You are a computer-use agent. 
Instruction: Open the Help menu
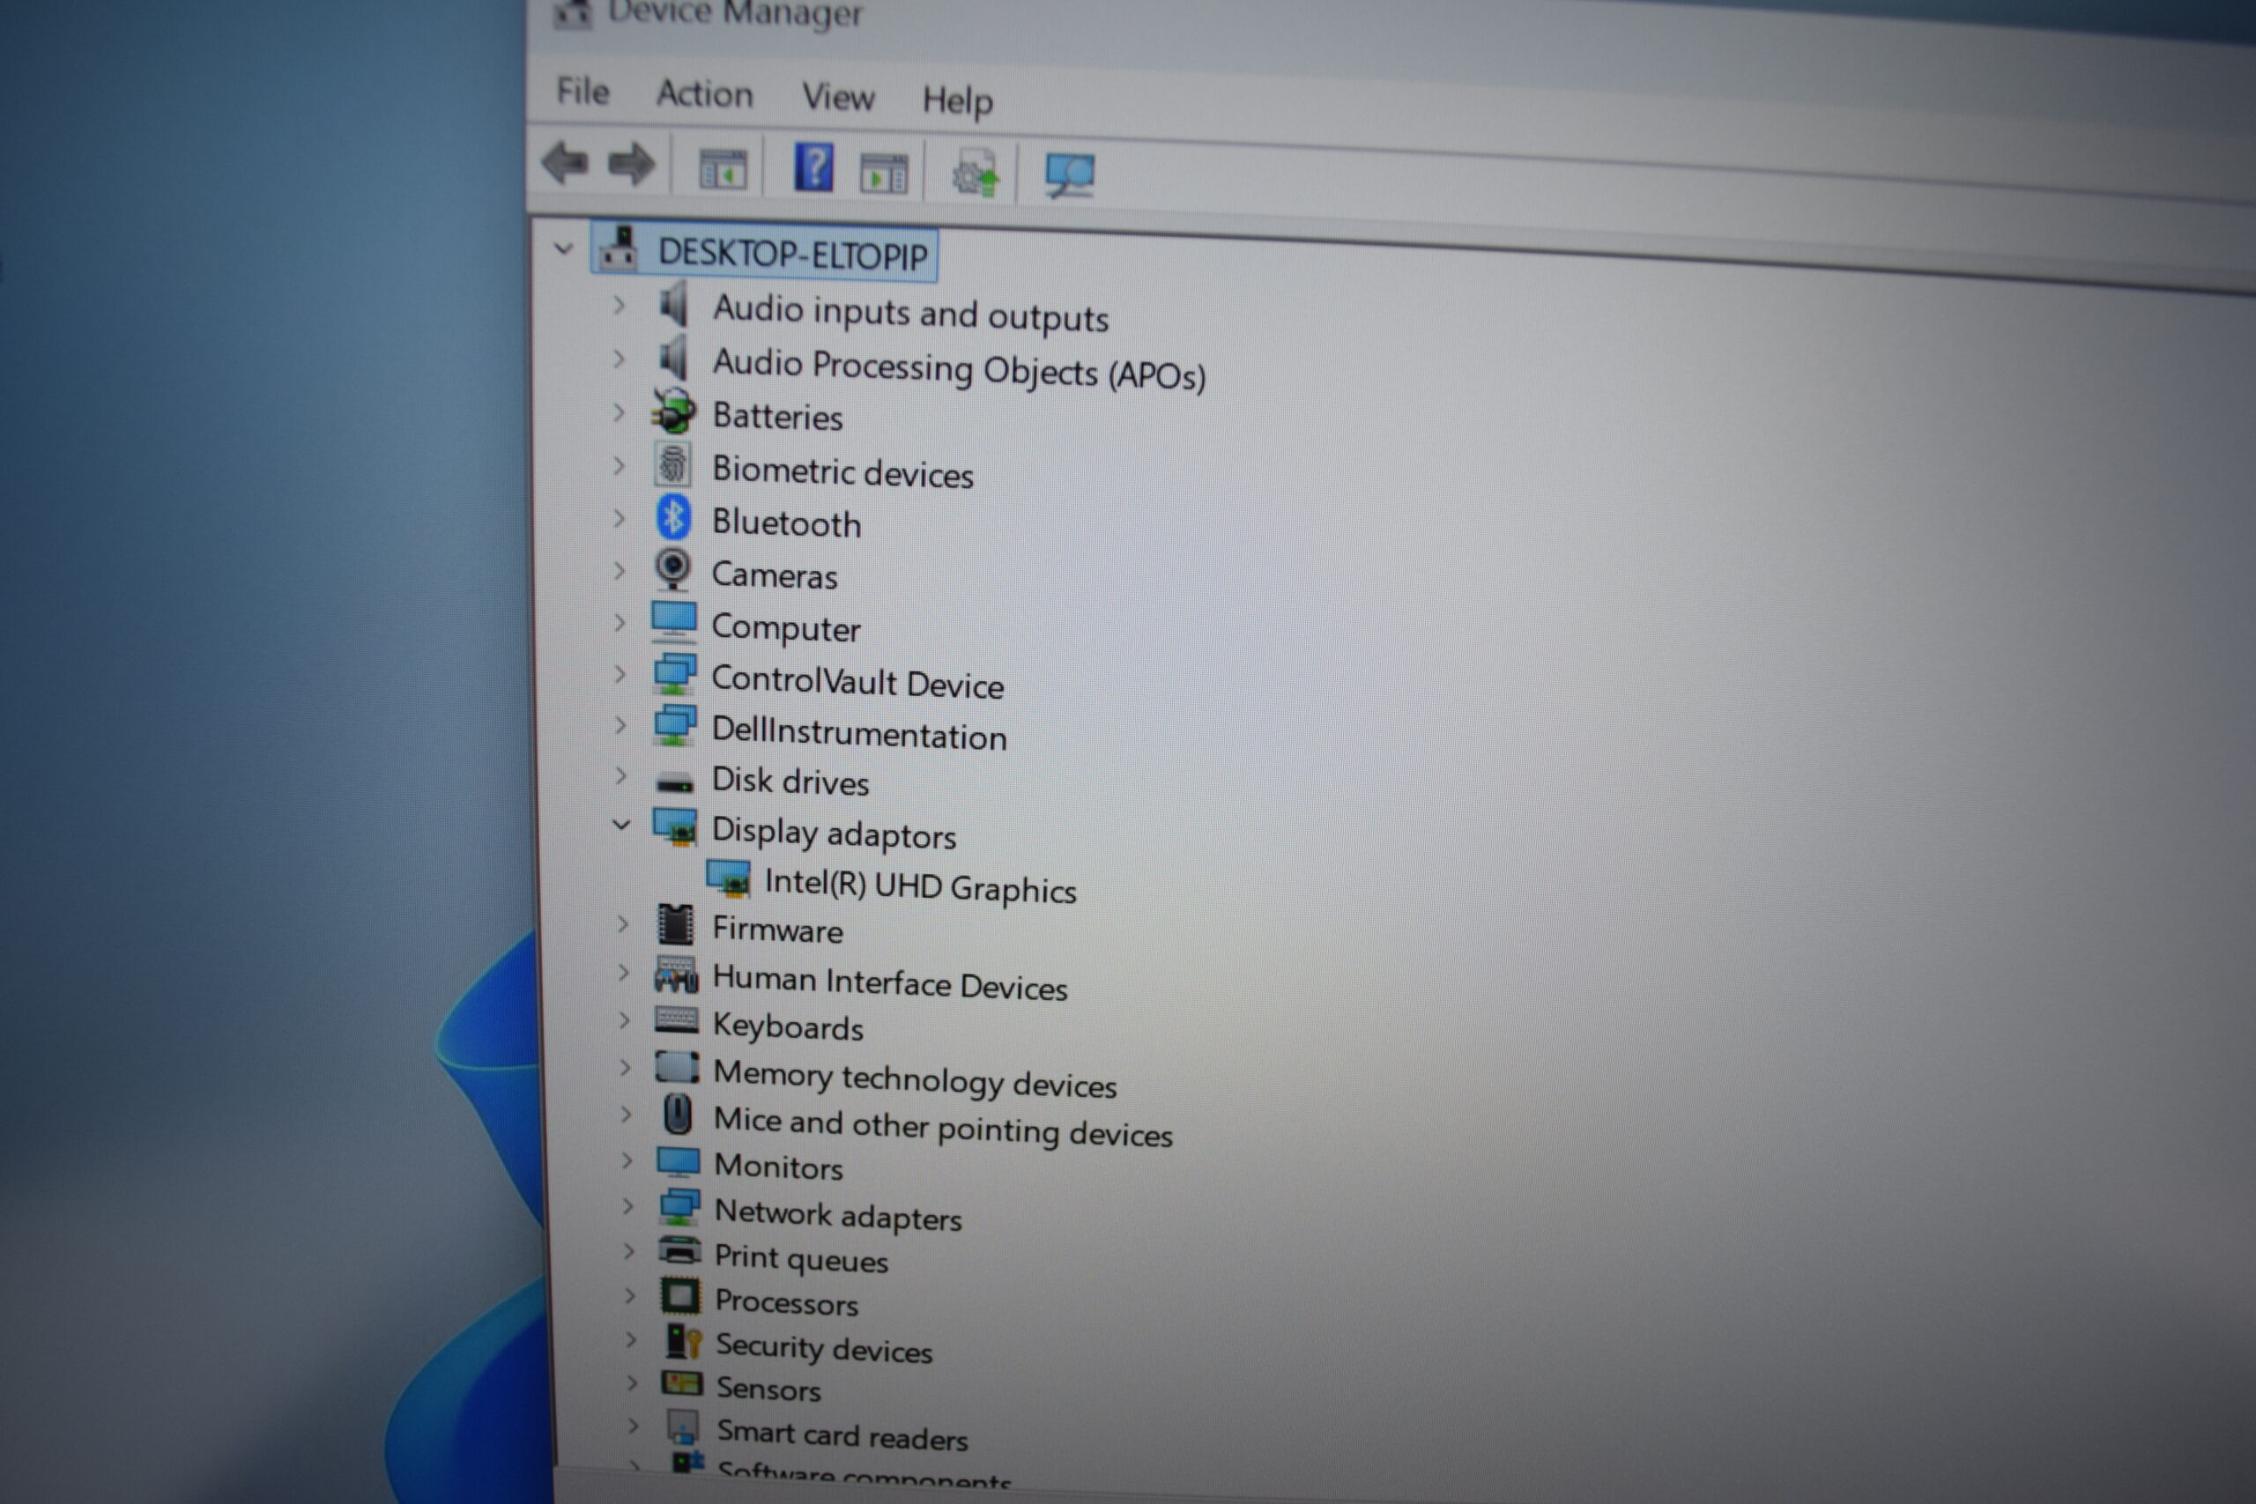point(957,100)
